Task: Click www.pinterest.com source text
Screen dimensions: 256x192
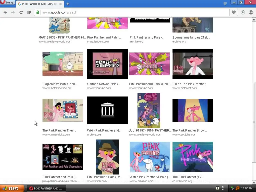Action: (x=185, y=88)
